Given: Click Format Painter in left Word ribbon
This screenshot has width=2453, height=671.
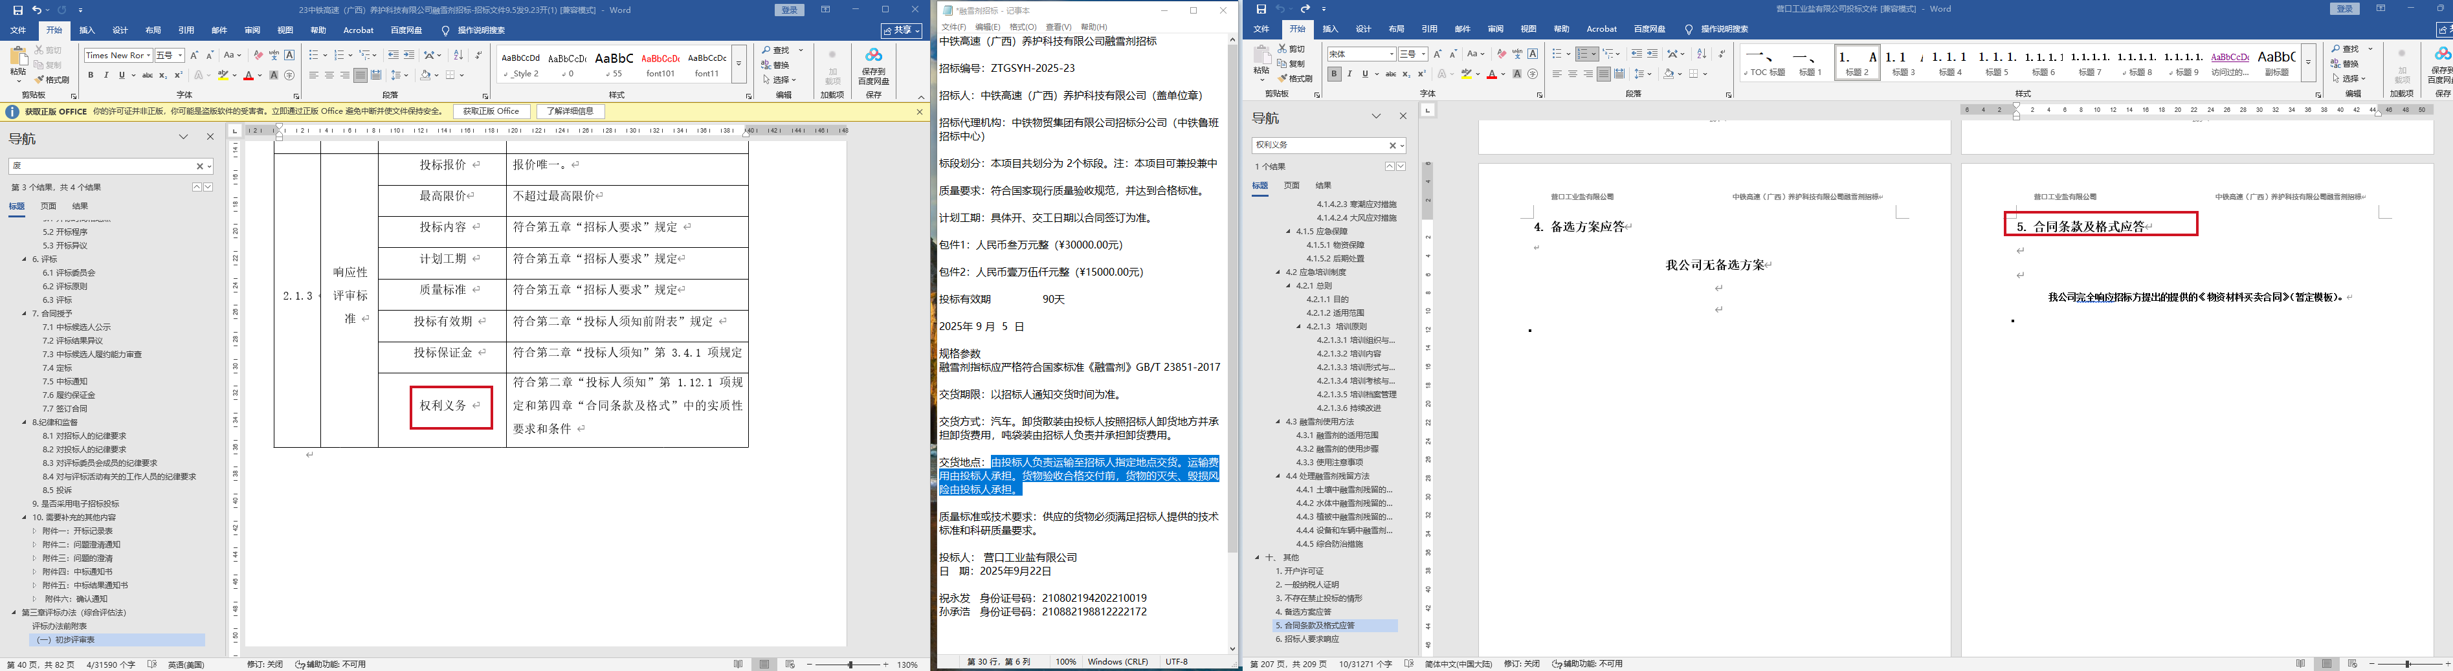Looking at the screenshot, I should 52,80.
